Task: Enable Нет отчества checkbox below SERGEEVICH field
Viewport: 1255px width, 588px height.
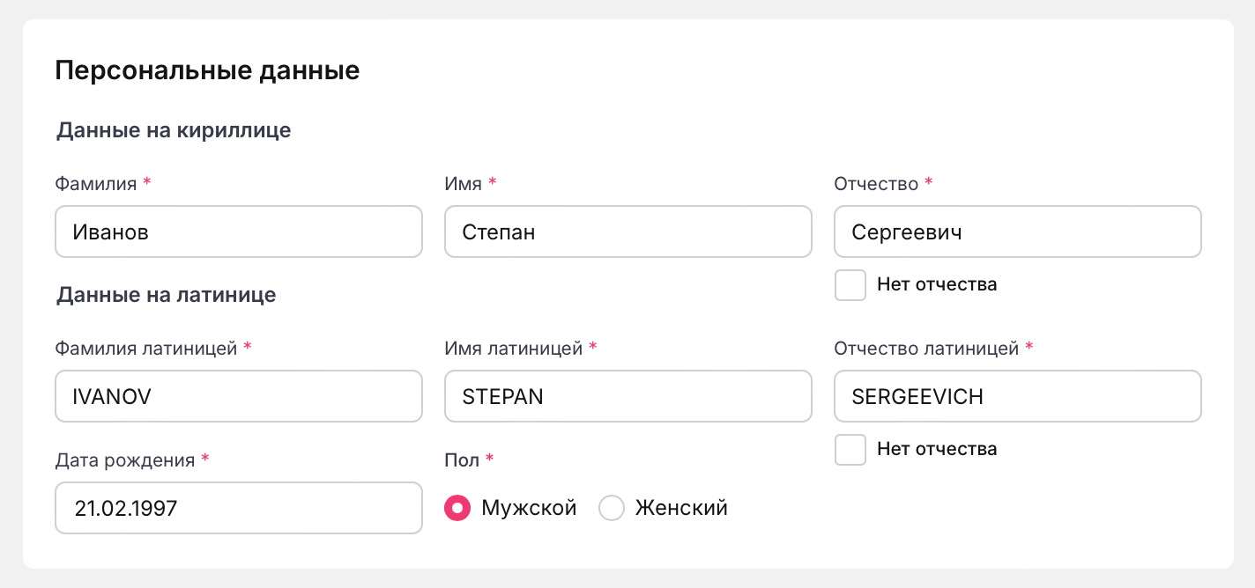Action: coord(850,450)
